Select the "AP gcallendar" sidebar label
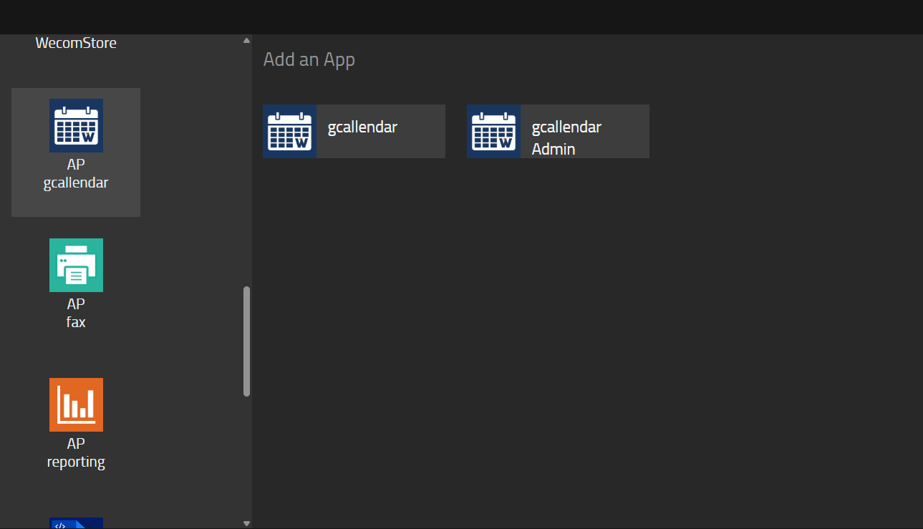 [76, 174]
